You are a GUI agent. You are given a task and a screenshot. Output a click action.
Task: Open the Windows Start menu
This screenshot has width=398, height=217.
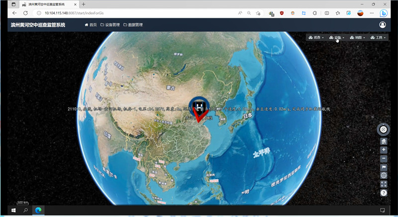[13, 210]
